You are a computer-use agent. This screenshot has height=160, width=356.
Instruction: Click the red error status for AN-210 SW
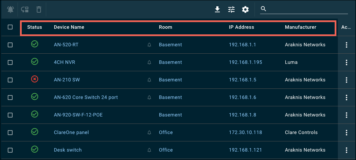point(35,79)
